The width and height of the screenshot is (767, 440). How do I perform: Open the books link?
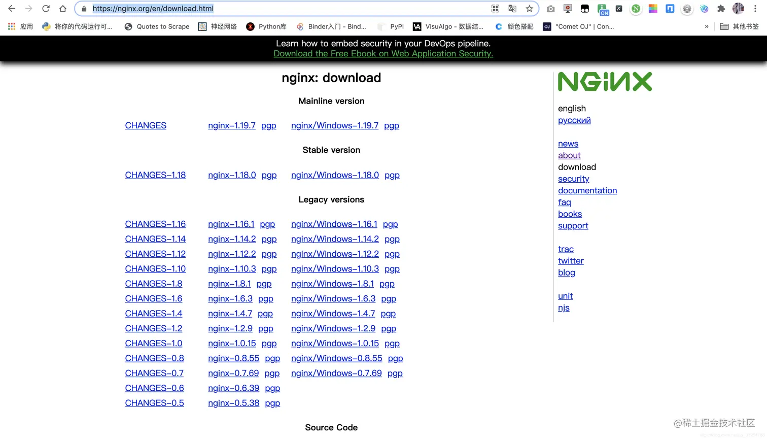click(x=570, y=214)
